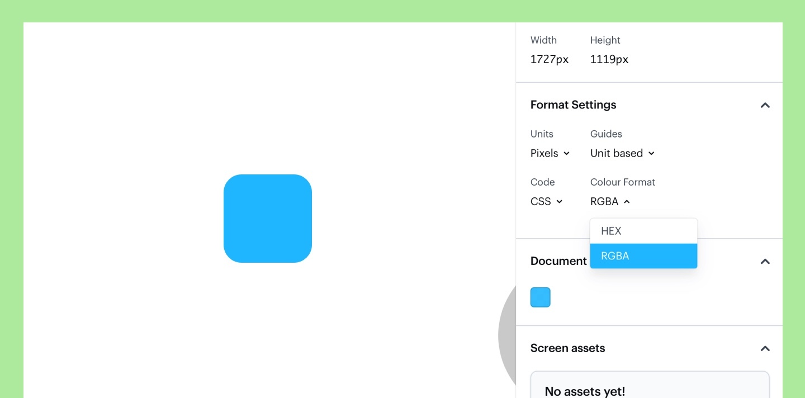Click the Guides label
This screenshot has height=398, width=805.
coord(606,134)
